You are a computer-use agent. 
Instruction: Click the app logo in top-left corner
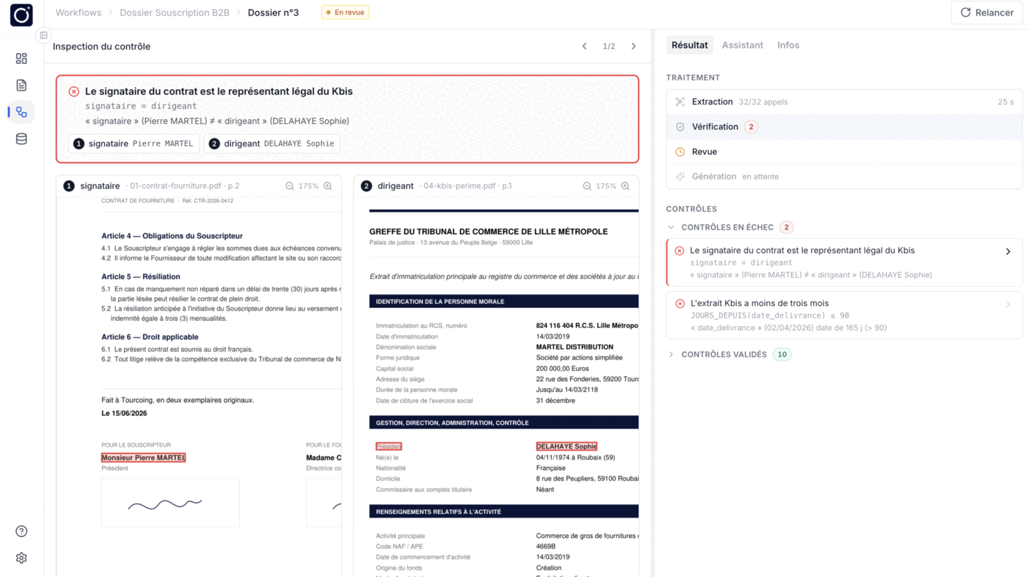coord(21,15)
